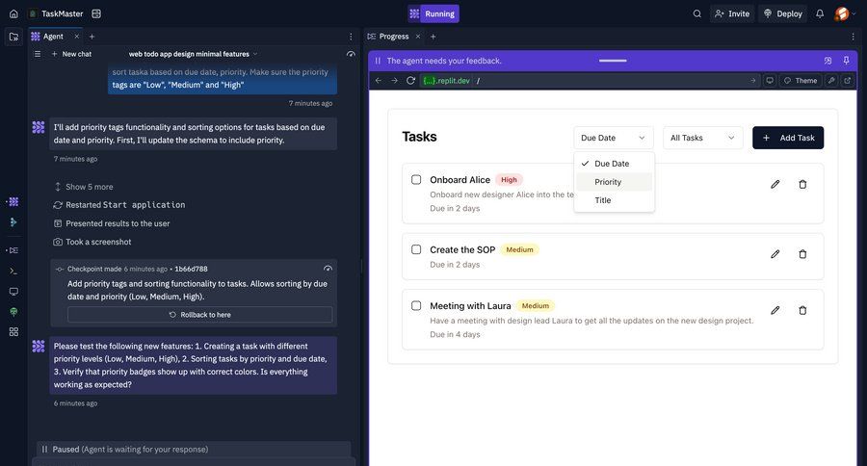Viewport: 867px width, 466px height.
Task: Open Agent pane three-dot options
Action: point(351,37)
